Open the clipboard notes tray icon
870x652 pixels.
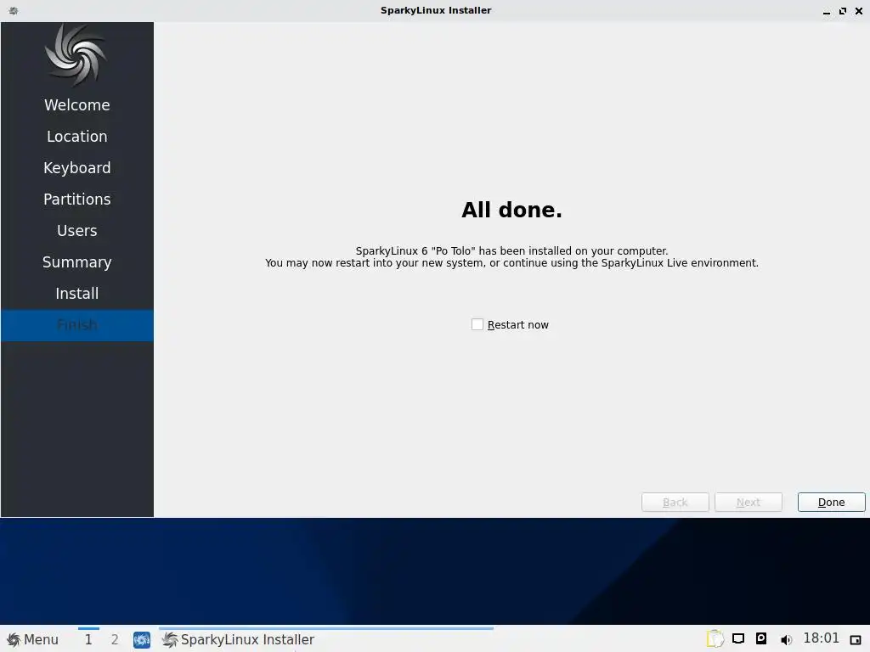click(715, 638)
